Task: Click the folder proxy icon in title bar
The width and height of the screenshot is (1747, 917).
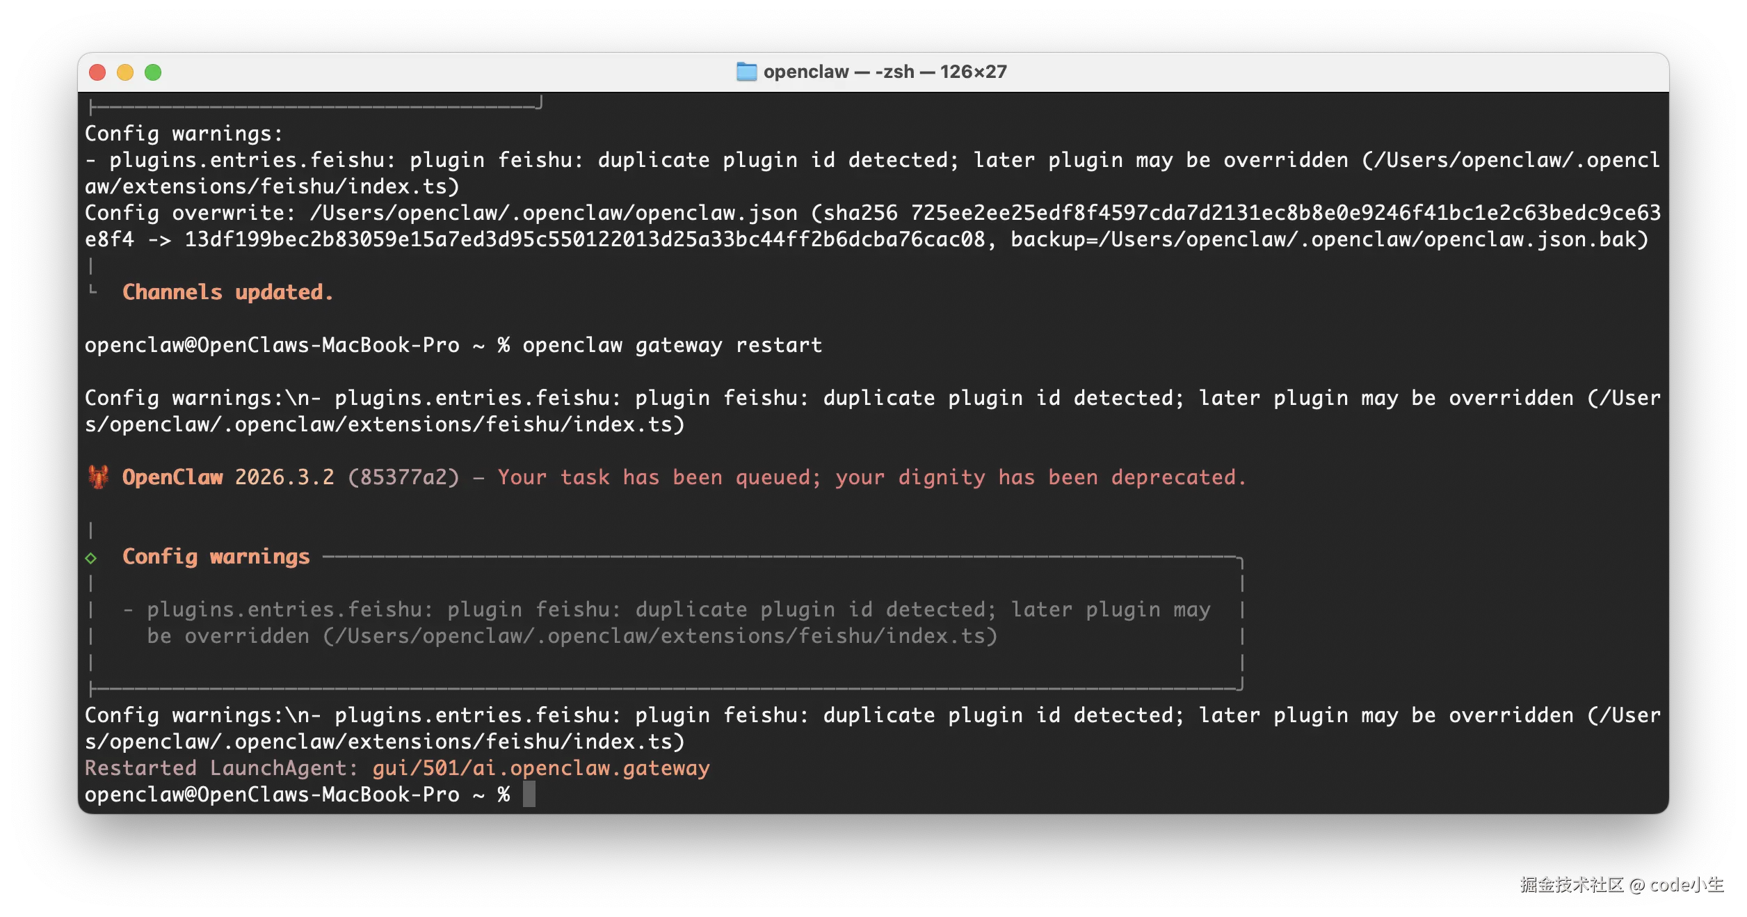Action: coord(746,72)
